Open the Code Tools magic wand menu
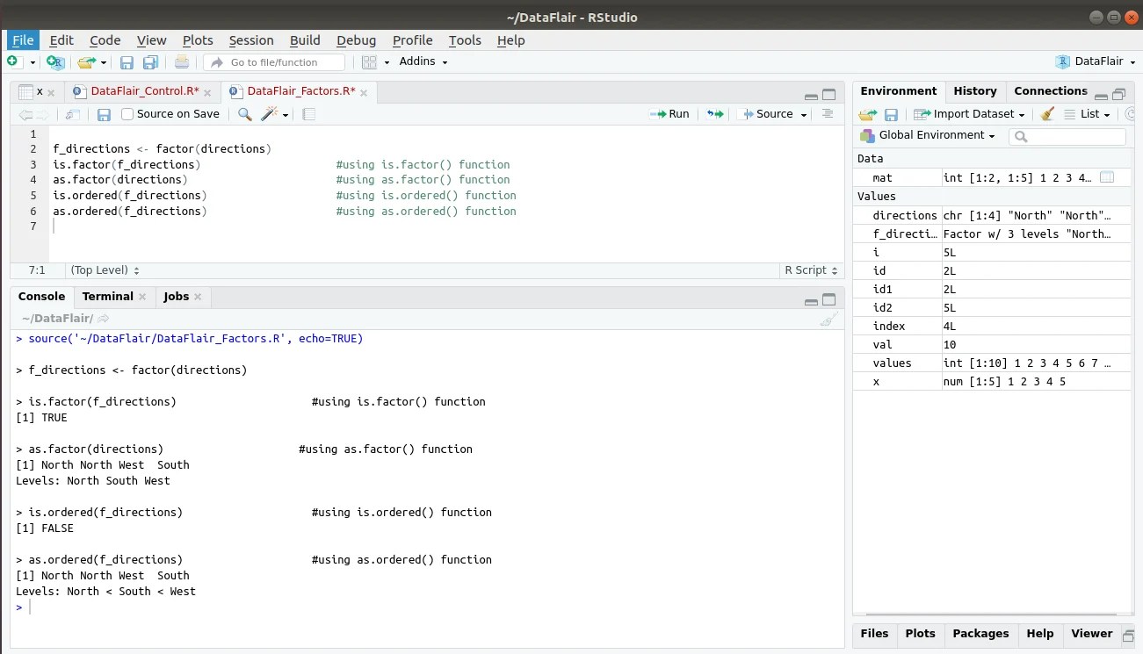 point(268,114)
